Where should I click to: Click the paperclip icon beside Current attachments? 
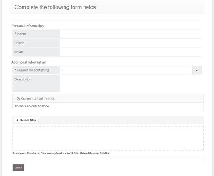(18, 99)
